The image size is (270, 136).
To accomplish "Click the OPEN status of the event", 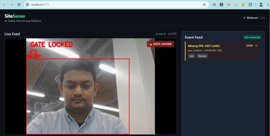I will [x=249, y=46].
